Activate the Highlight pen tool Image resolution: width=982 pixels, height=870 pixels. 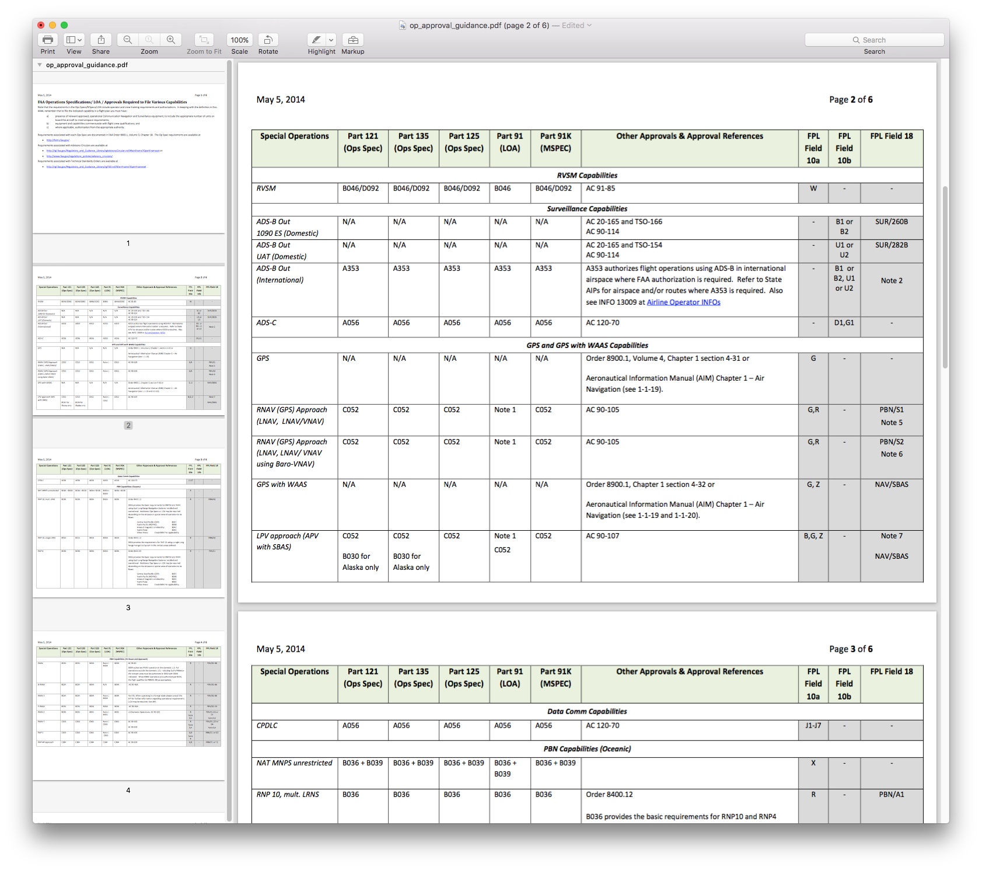[x=316, y=40]
